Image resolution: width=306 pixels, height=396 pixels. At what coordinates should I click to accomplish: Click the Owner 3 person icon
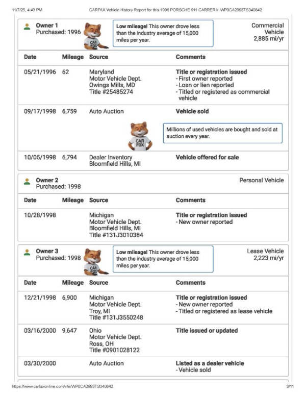[x=27, y=252]
